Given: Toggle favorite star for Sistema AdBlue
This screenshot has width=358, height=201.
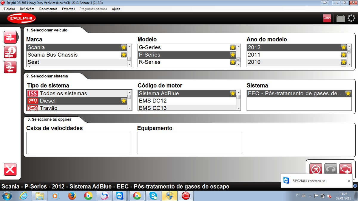Looking at the screenshot, I should click(x=233, y=94).
